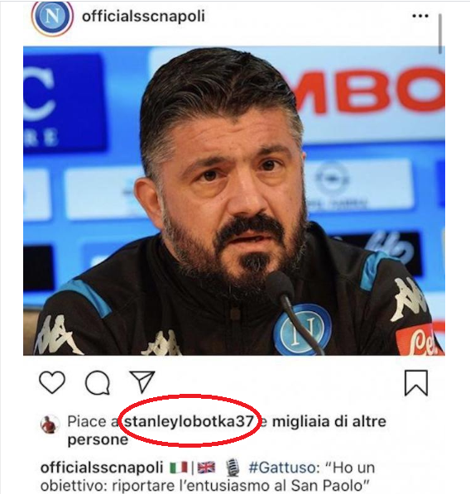Share the post using the paper plane icon
470x494 pixels.
(x=142, y=381)
